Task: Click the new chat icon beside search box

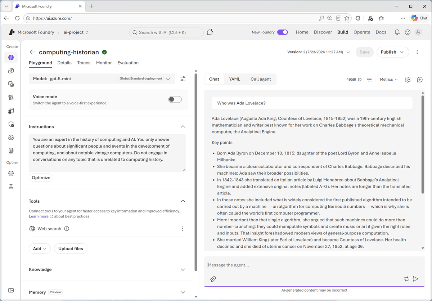Action: coord(210,32)
